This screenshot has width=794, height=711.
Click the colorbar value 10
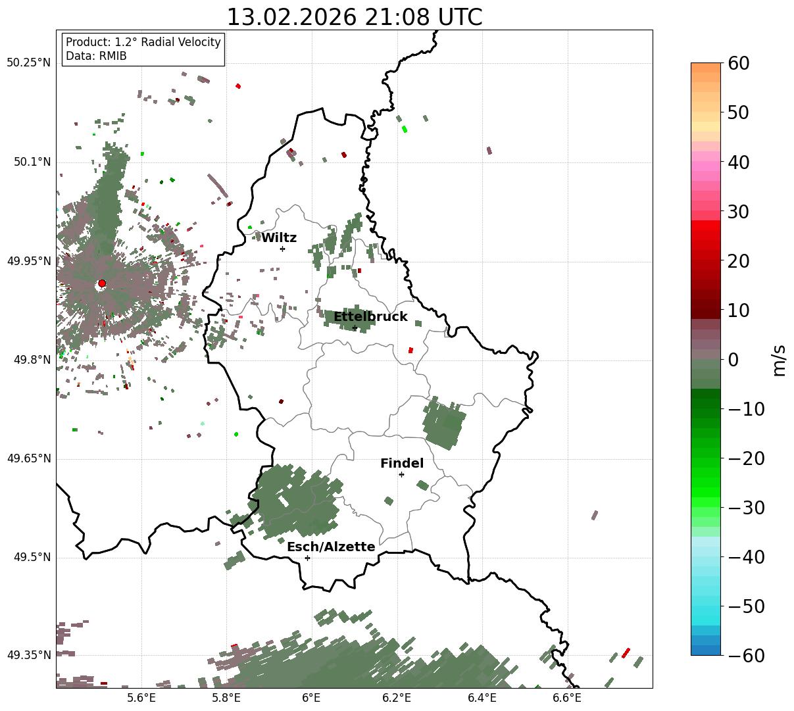tap(738, 310)
